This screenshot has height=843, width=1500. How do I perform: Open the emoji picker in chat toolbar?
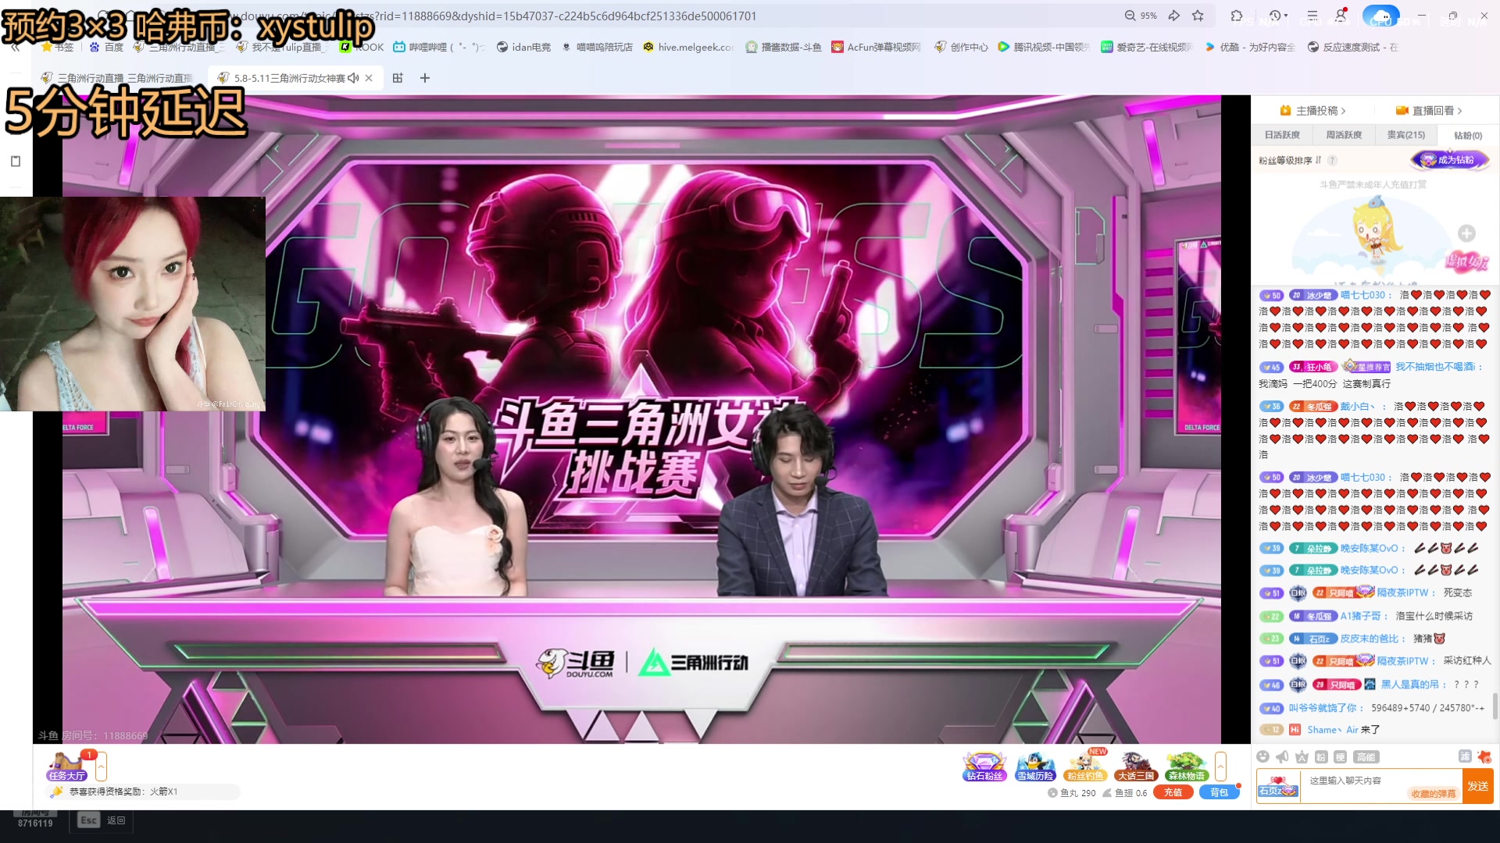(1262, 756)
